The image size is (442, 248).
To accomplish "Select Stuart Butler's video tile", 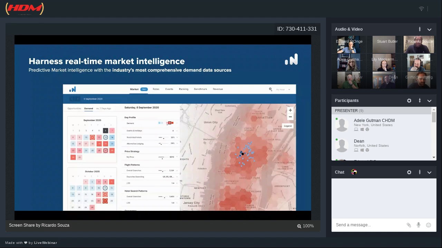I will [384, 44].
